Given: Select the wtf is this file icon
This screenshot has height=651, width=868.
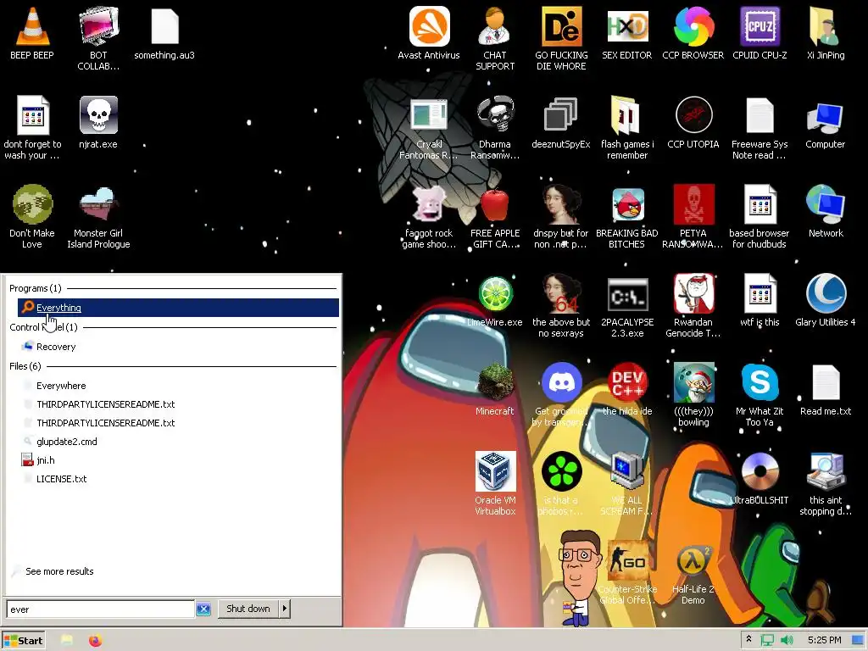Looking at the screenshot, I should [759, 300].
